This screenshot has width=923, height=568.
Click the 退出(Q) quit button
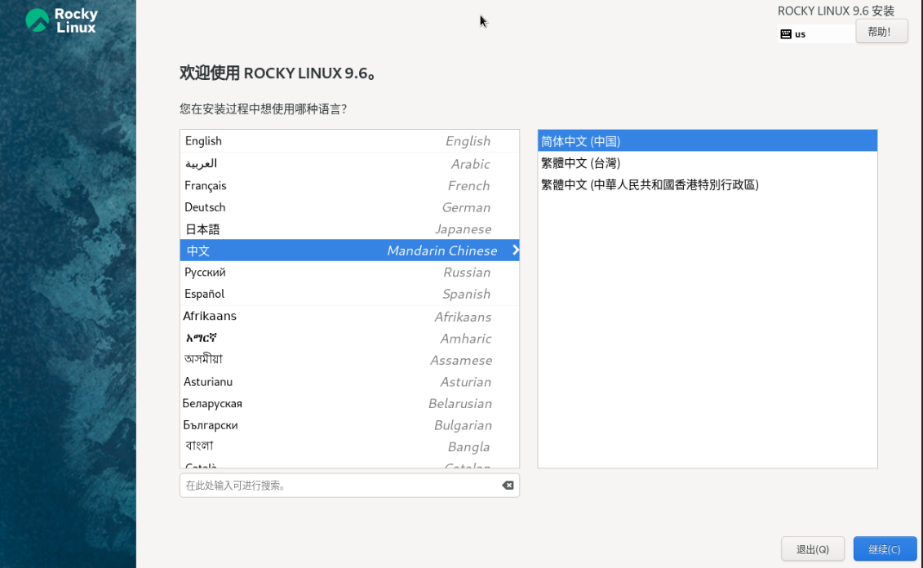point(812,549)
